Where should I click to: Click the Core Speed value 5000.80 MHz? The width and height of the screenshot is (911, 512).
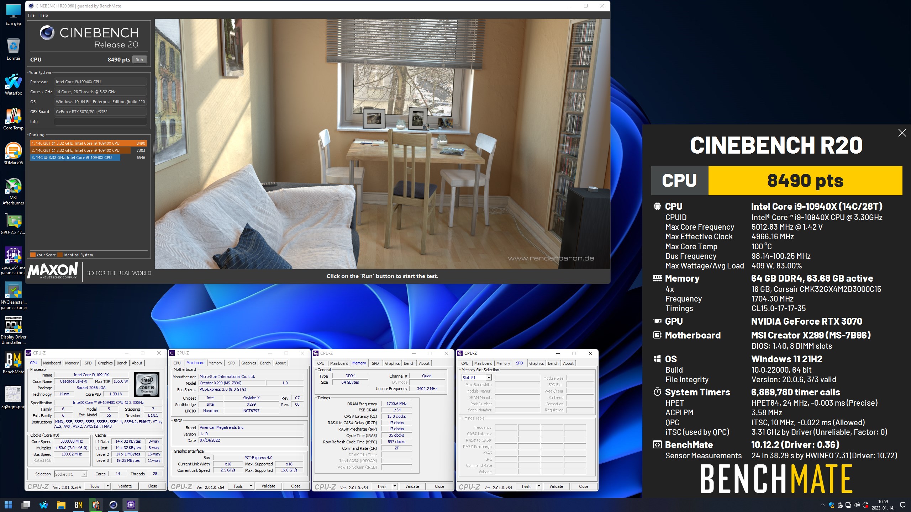click(72, 441)
